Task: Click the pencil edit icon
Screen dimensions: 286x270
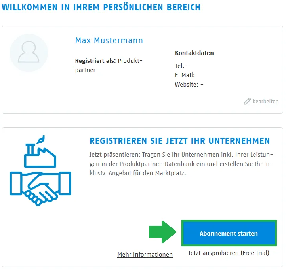Action: [x=247, y=101]
